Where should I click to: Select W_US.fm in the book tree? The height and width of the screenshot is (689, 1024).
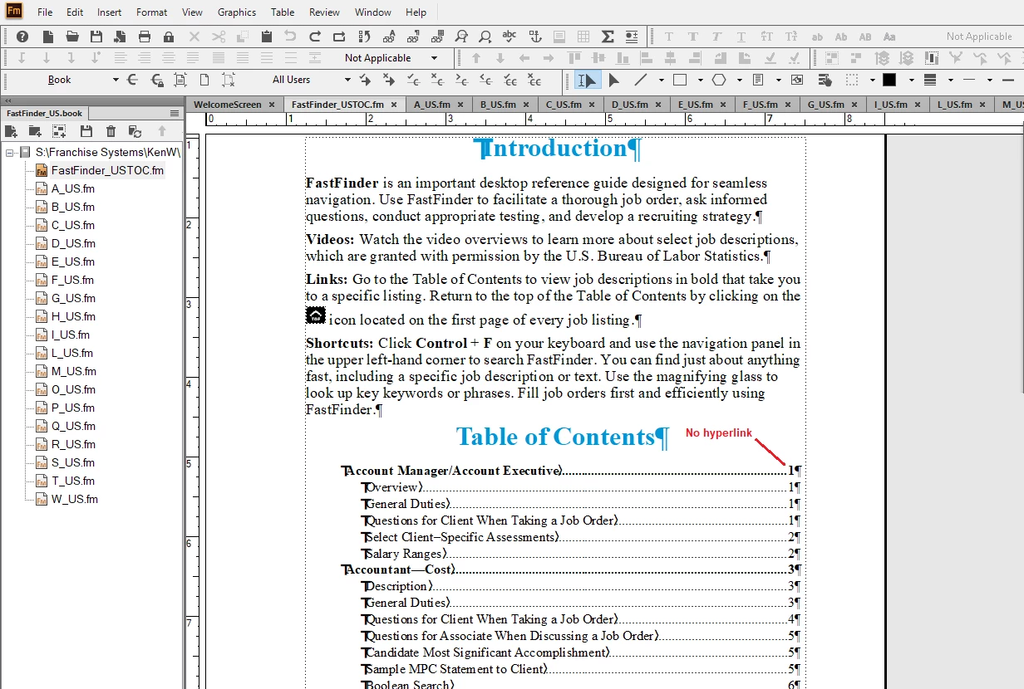coord(74,499)
